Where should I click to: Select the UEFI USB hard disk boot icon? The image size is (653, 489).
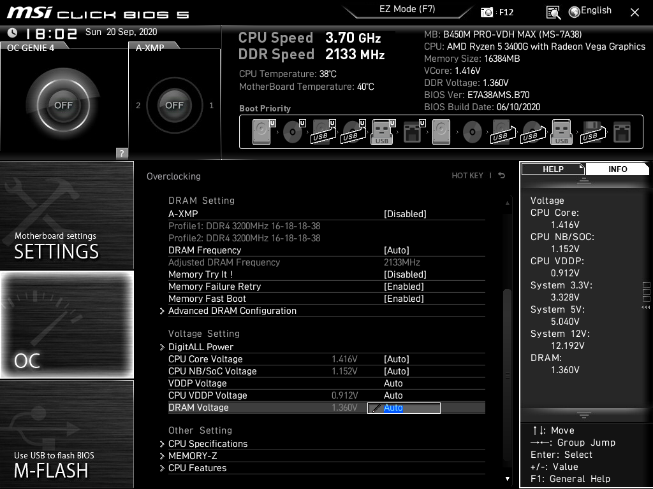323,132
